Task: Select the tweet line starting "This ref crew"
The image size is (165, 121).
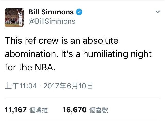Action: coord(61,41)
